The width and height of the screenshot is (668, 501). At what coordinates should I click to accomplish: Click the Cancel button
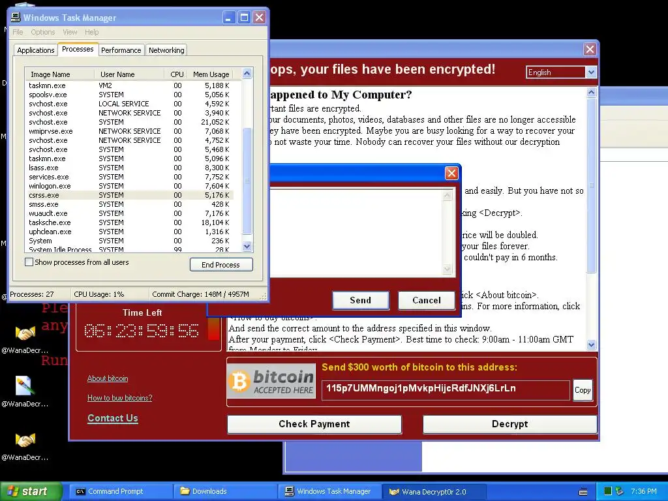427,300
